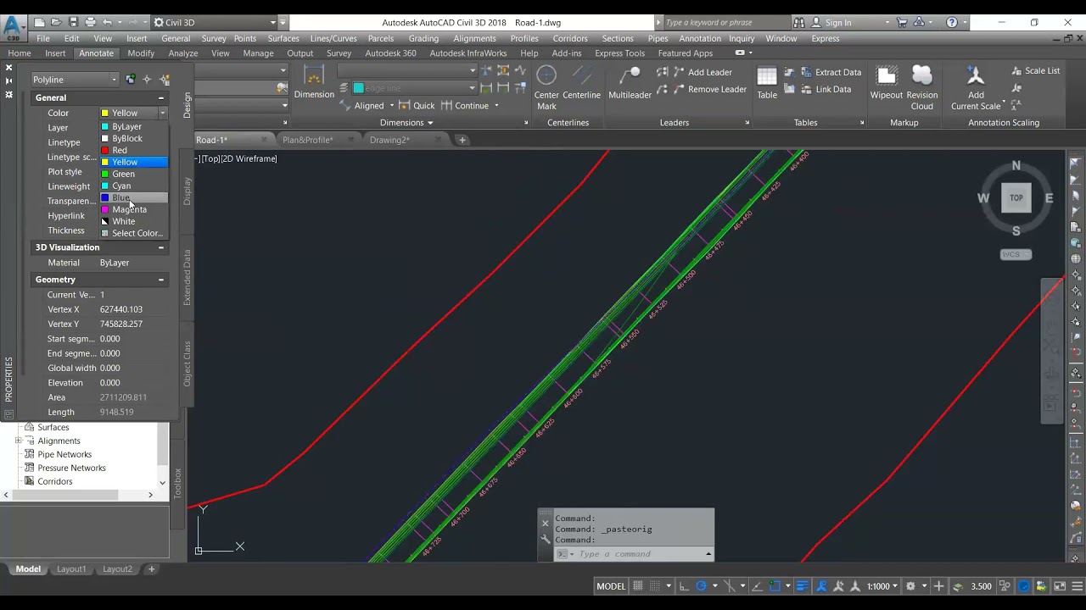
Task: Customize command line with wrench icon
Action: pos(546,539)
